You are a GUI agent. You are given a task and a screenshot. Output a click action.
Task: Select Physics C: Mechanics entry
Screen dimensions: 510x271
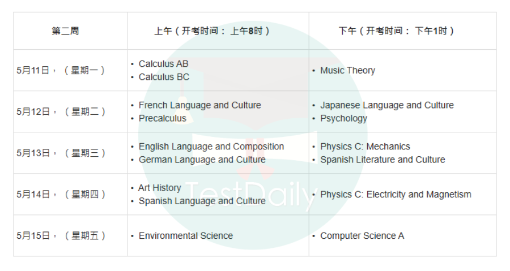[365, 147]
